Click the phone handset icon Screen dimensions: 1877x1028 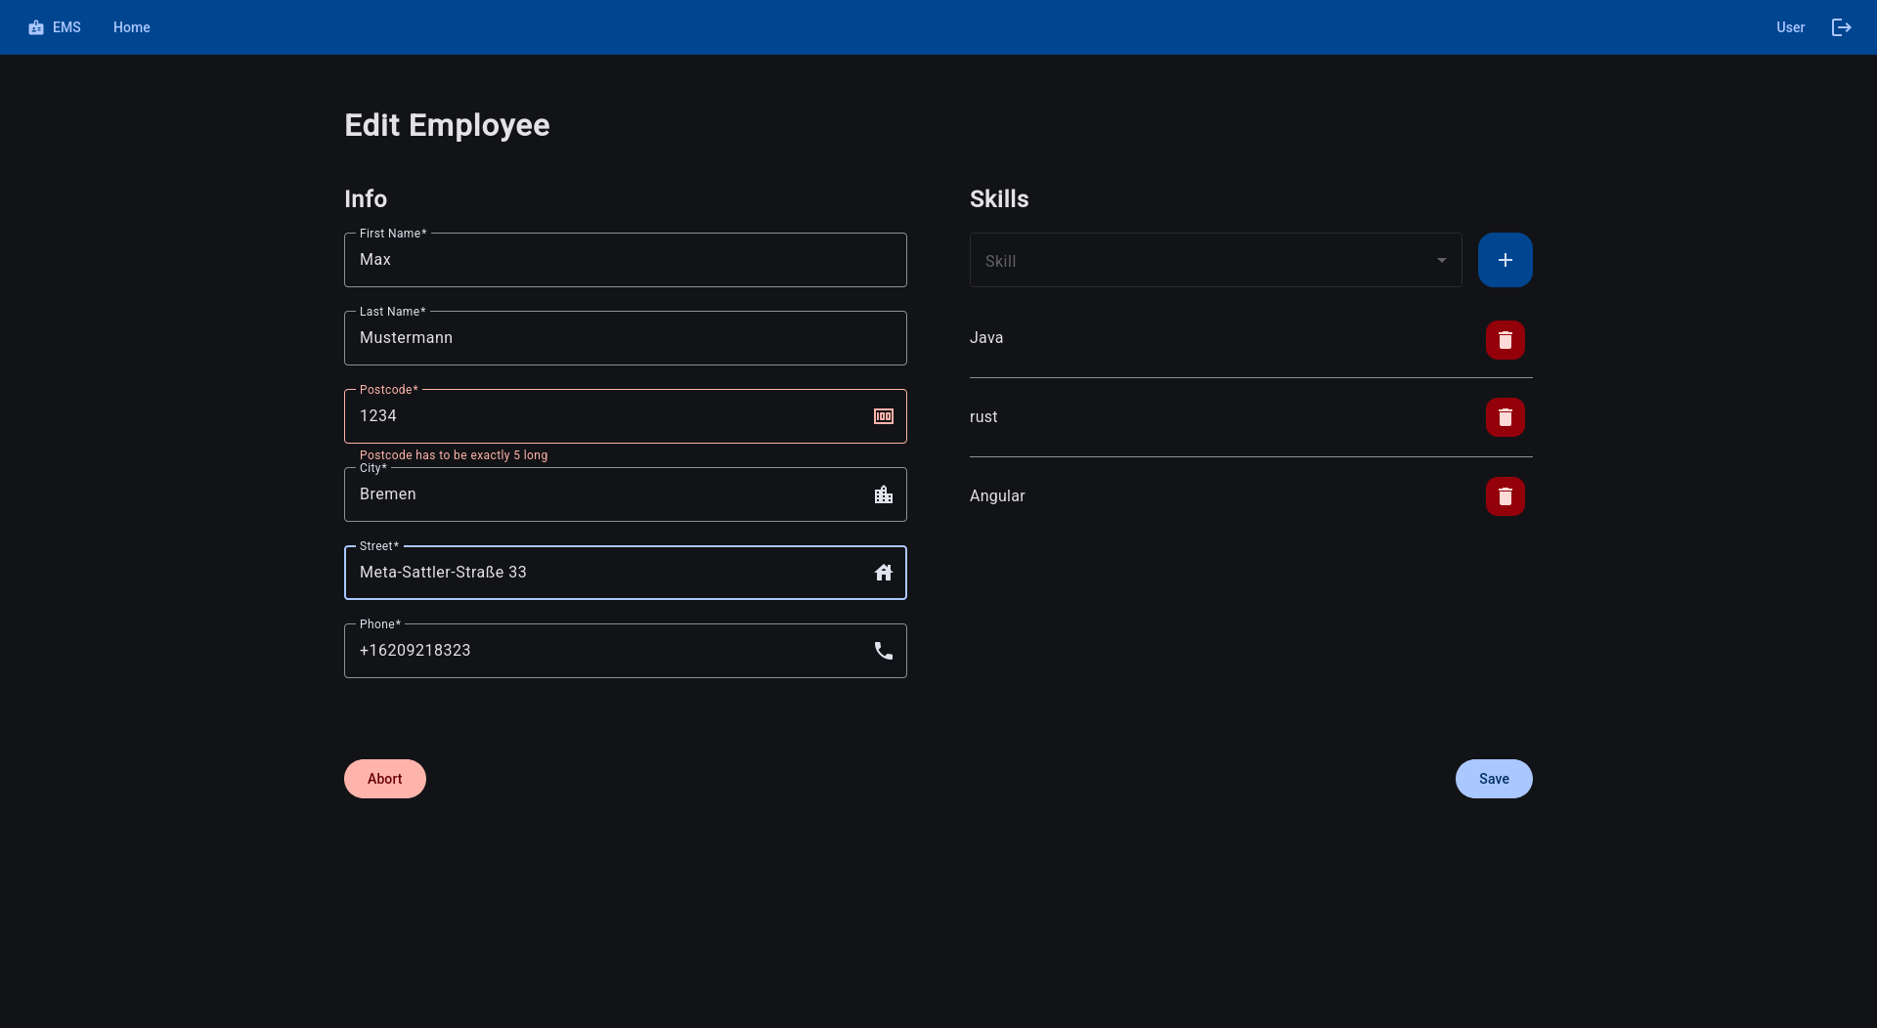(x=884, y=651)
